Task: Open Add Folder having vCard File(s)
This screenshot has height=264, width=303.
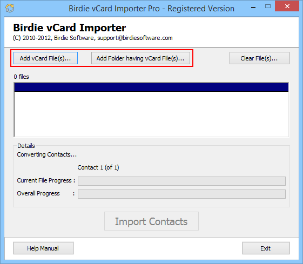Action: (x=140, y=58)
